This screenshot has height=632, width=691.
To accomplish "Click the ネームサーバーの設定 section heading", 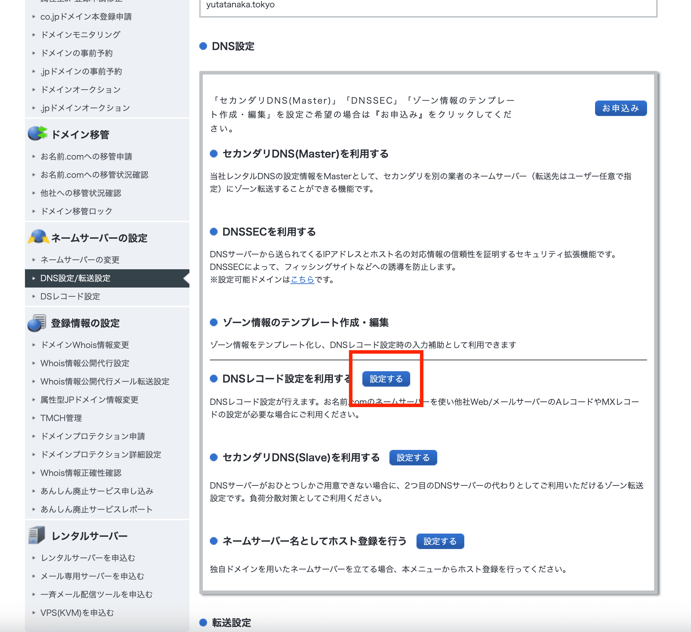I will click(99, 238).
